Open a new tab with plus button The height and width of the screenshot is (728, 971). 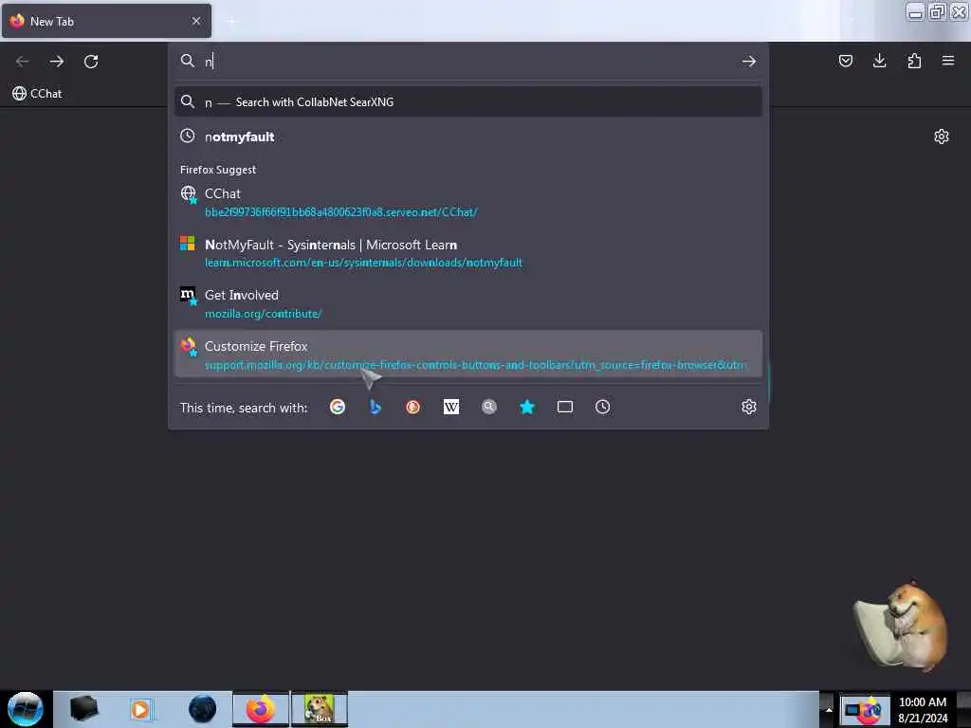tap(231, 21)
